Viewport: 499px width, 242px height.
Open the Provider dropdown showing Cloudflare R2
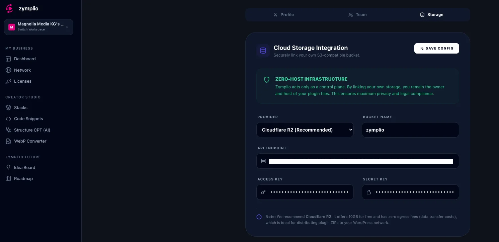coord(305,130)
